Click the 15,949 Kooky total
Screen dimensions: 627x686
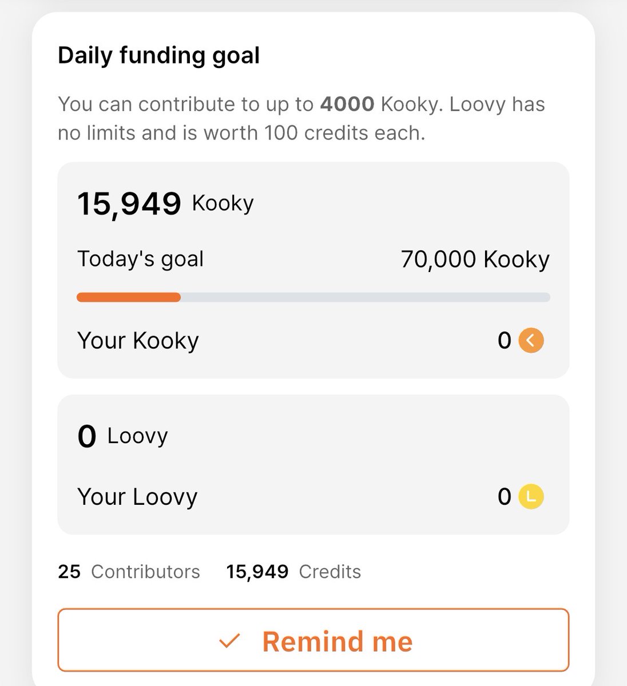[165, 204]
